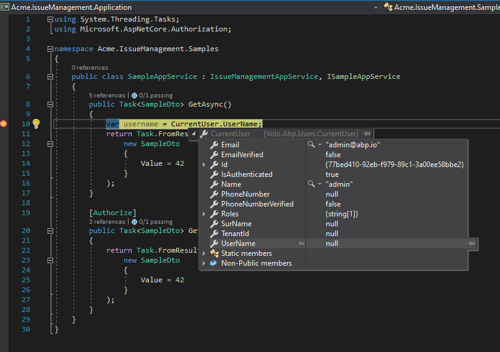Expand the Roles property node
The height and width of the screenshot is (352, 500).
(204, 214)
